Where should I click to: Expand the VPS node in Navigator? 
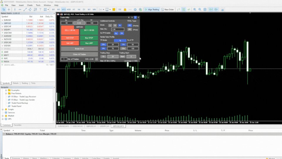[3, 119]
